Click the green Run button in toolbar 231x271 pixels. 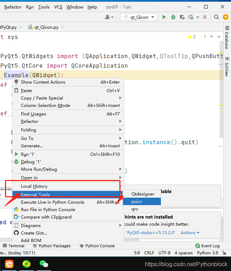[164, 17]
